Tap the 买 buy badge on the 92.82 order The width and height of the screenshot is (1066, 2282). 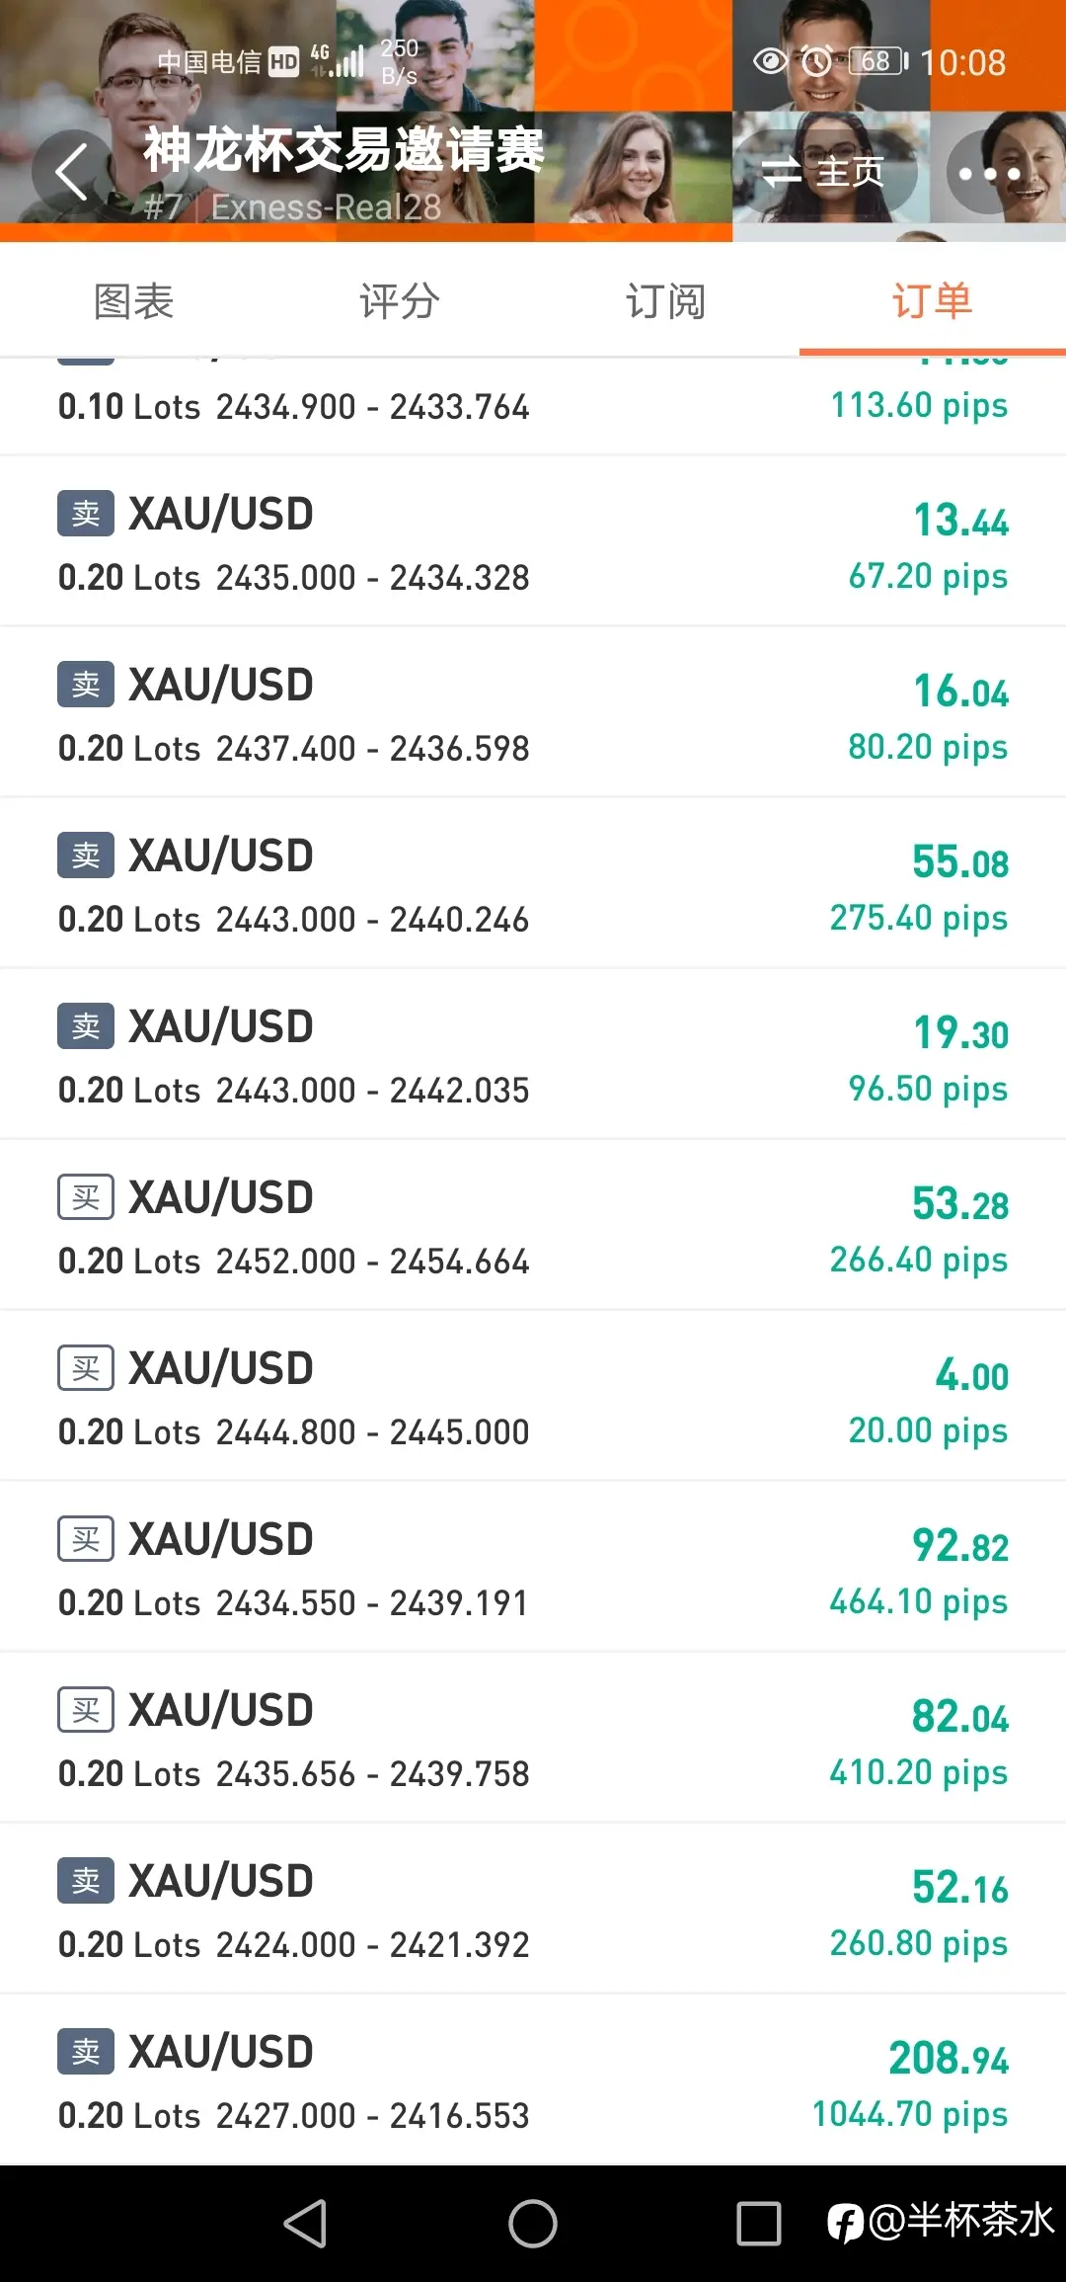tap(86, 1539)
